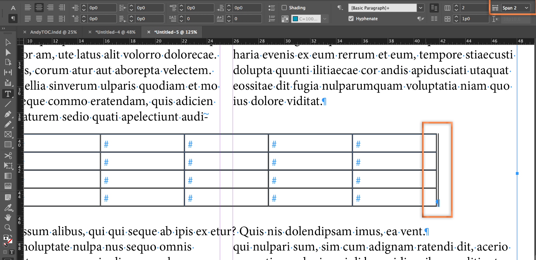Viewport: 536px width, 260px height.
Task: Open the shading color C=100 dropdown
Action: (x=325, y=19)
